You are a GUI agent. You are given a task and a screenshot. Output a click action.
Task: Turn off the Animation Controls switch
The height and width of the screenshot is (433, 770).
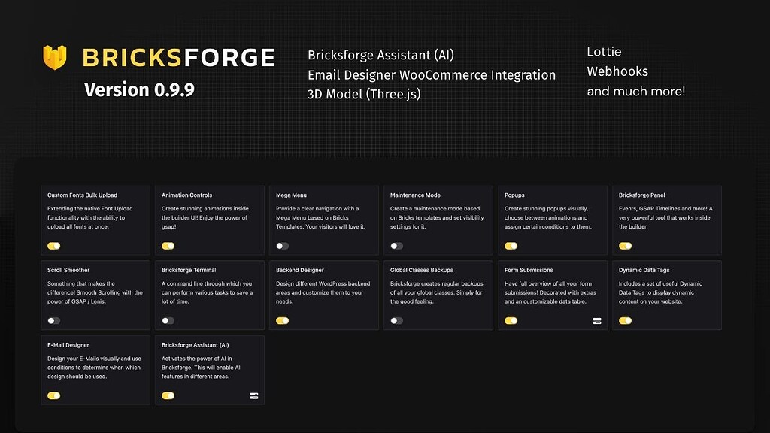pos(168,245)
